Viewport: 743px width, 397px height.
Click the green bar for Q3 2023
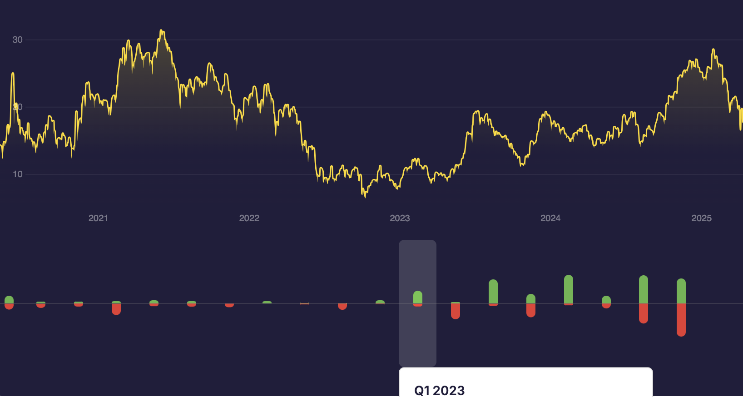pos(493,291)
